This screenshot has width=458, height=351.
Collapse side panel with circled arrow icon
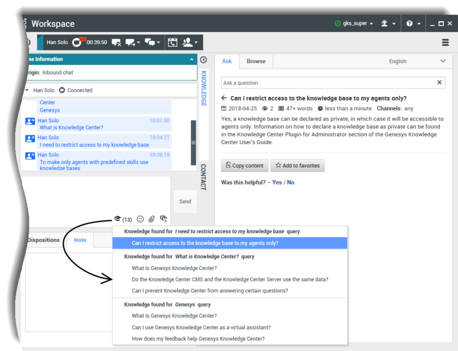tap(204, 60)
